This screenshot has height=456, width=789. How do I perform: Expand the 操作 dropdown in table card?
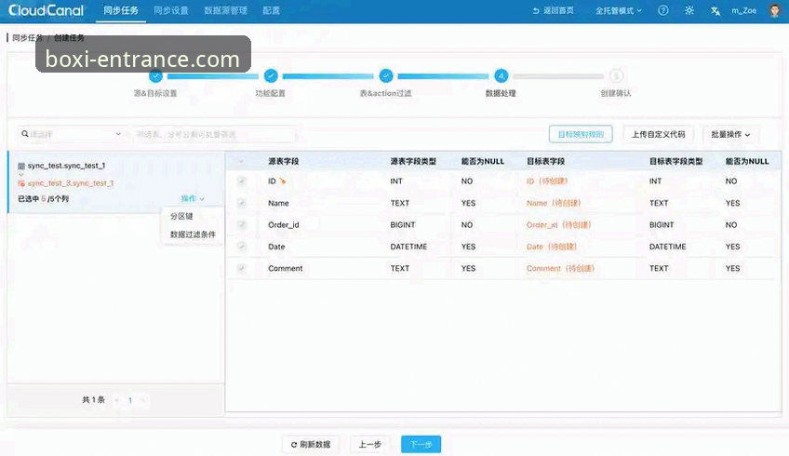[x=193, y=199]
